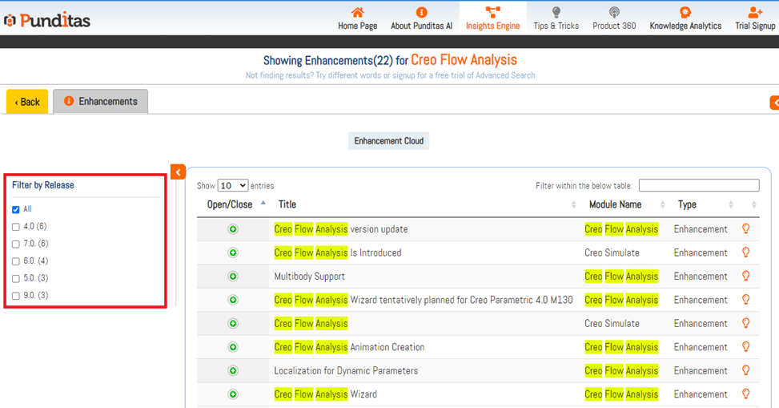The height and width of the screenshot is (408, 779).
Task: Click the Trial Signup user icon
Action: [x=755, y=13]
